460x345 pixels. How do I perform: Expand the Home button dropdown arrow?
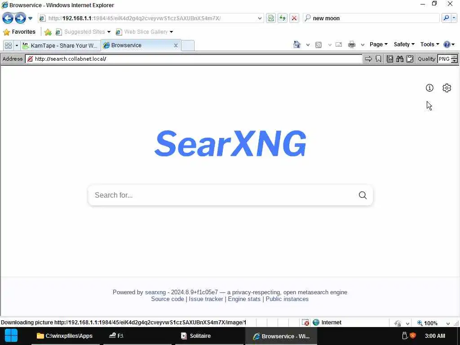click(308, 44)
